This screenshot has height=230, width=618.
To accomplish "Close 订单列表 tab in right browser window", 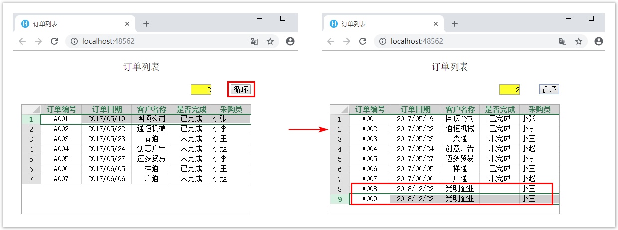I will [436, 24].
